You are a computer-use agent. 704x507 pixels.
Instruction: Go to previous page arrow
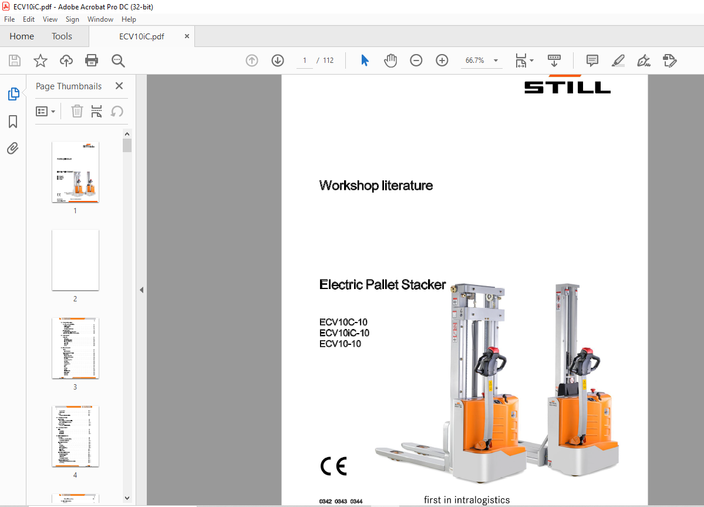pos(252,60)
